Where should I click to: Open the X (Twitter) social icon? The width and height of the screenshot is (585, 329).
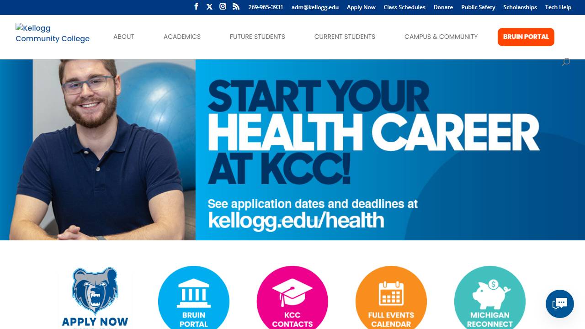tap(209, 6)
